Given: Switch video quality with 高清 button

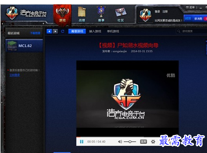Looking at the screenshot, I should tap(143, 142).
